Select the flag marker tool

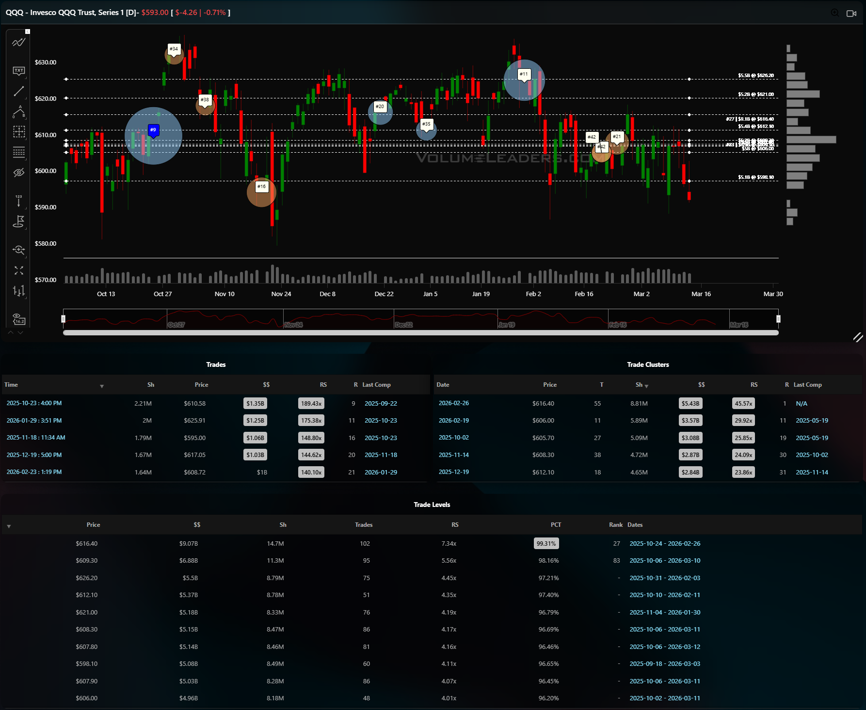[18, 221]
